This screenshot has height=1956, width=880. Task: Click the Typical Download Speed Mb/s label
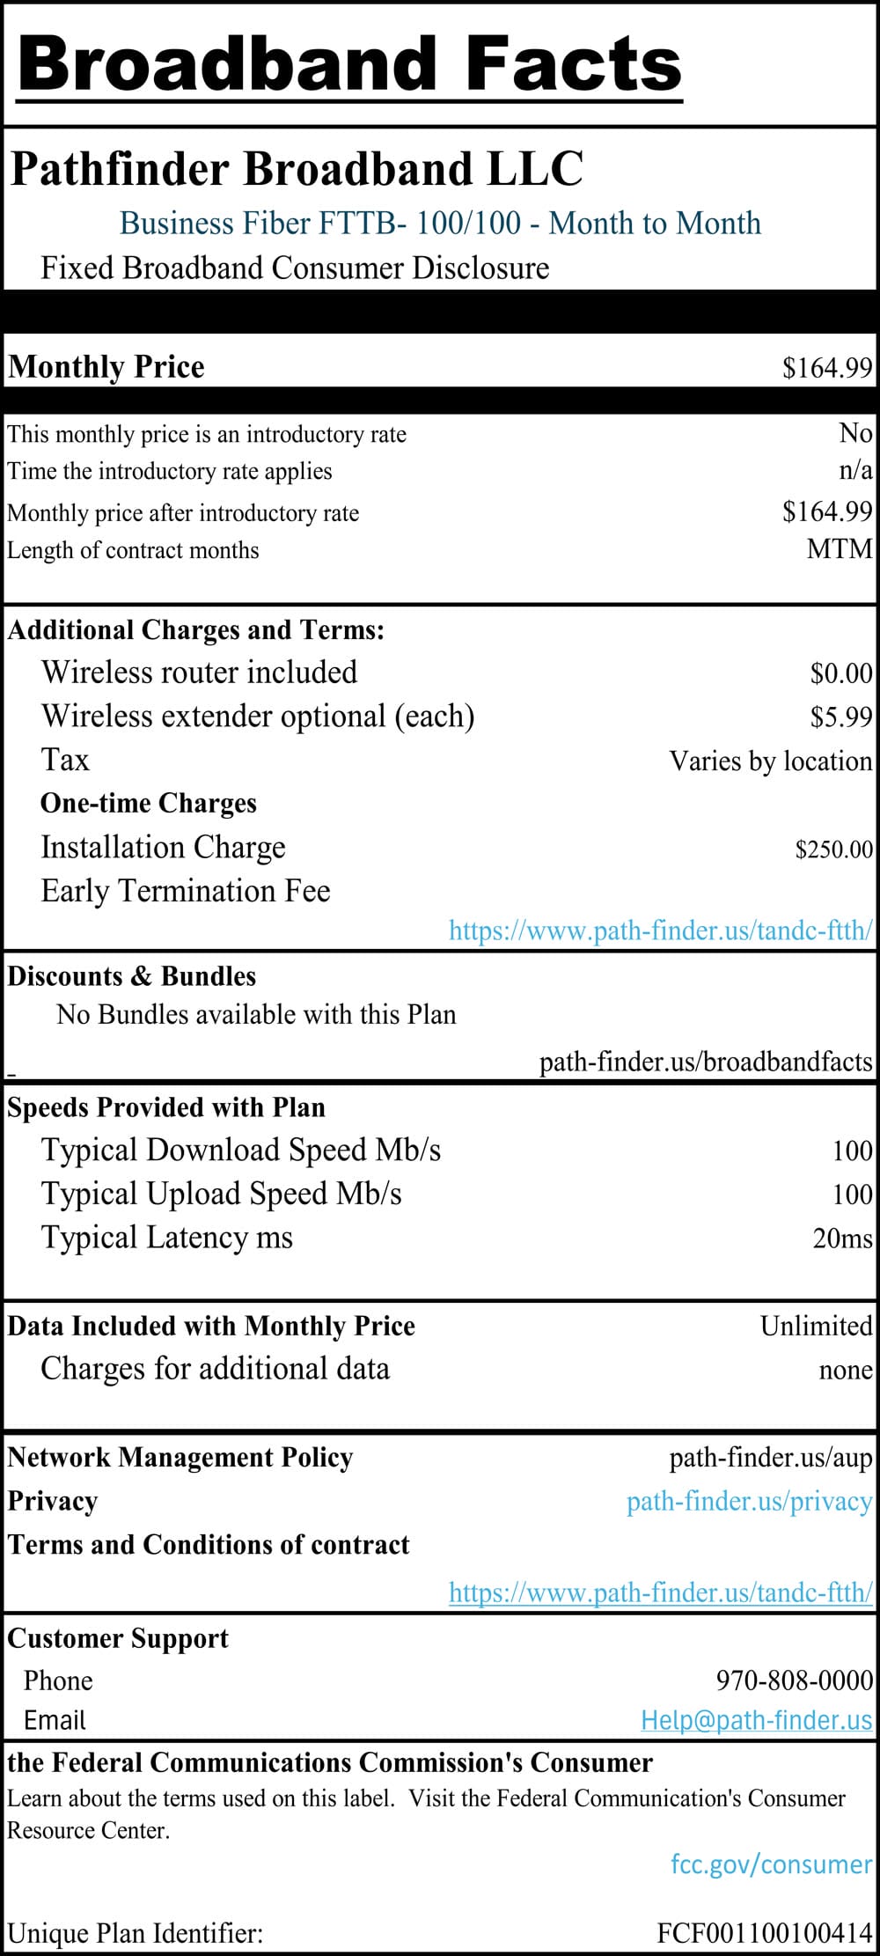tap(241, 1150)
